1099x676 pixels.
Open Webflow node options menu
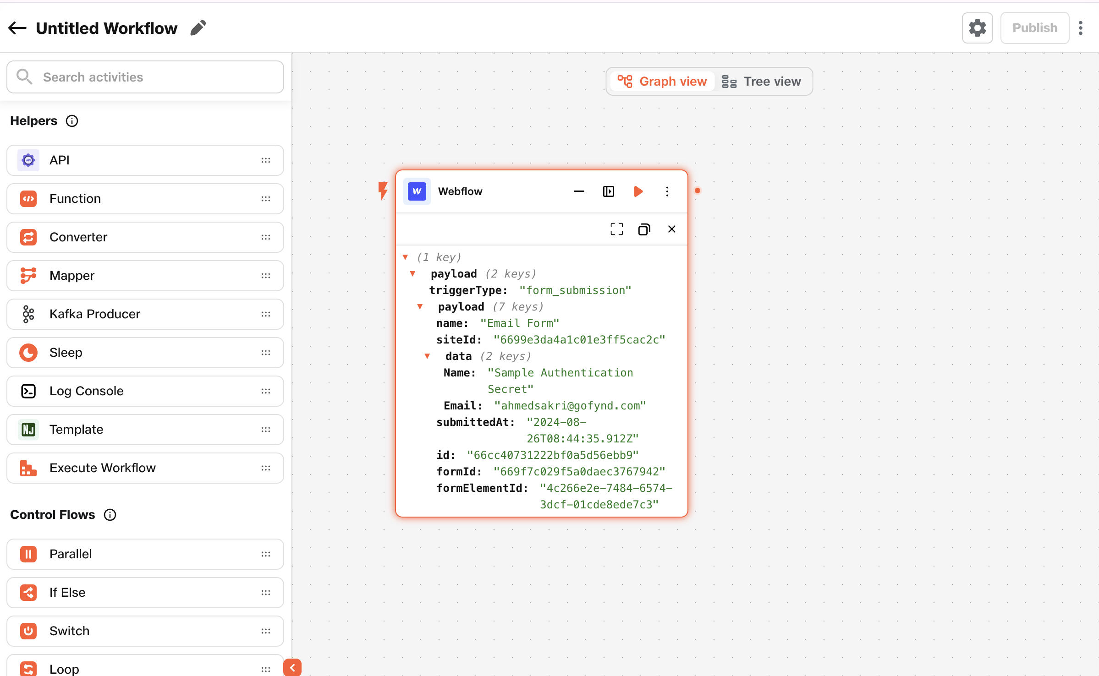[x=667, y=191]
